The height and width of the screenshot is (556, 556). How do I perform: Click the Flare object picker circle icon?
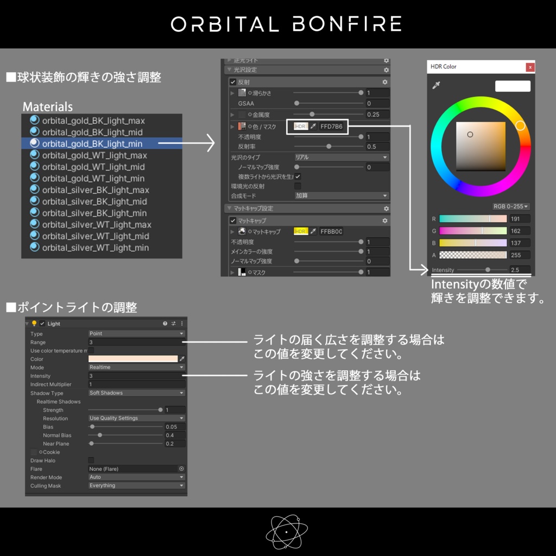coord(182,468)
